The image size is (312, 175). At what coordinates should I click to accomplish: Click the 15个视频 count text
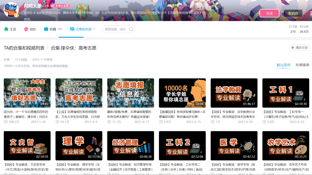pyautogui.click(x=21, y=60)
